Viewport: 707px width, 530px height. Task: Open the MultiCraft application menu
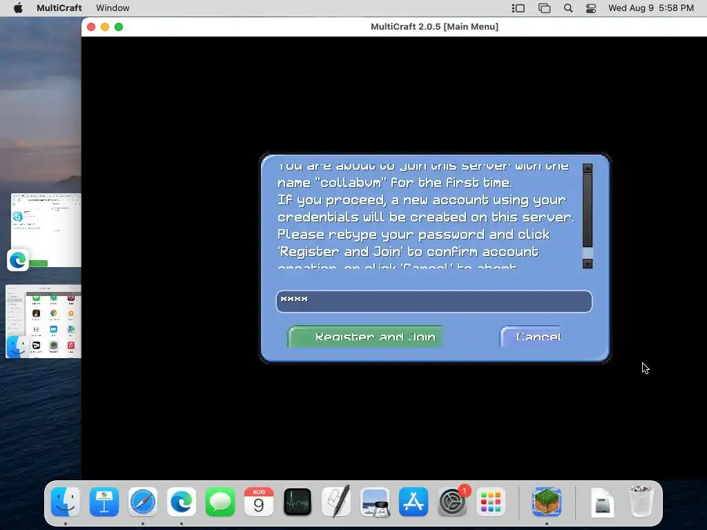pos(59,8)
